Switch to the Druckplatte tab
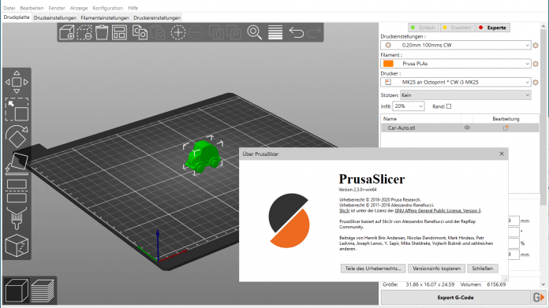This screenshot has width=549, height=308. pyautogui.click(x=17, y=17)
